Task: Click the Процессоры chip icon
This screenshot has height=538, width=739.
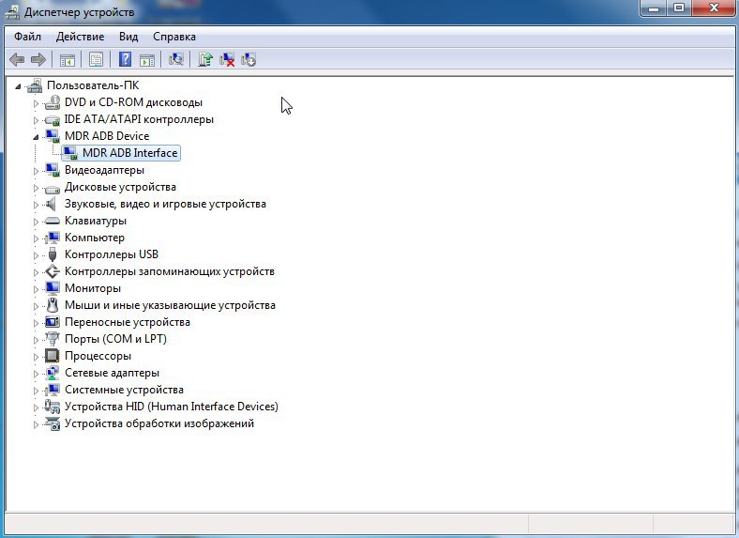Action: [53, 356]
